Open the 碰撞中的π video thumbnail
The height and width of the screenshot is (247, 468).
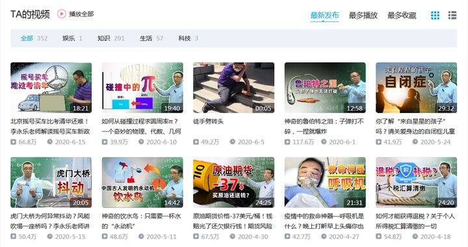tap(142, 88)
